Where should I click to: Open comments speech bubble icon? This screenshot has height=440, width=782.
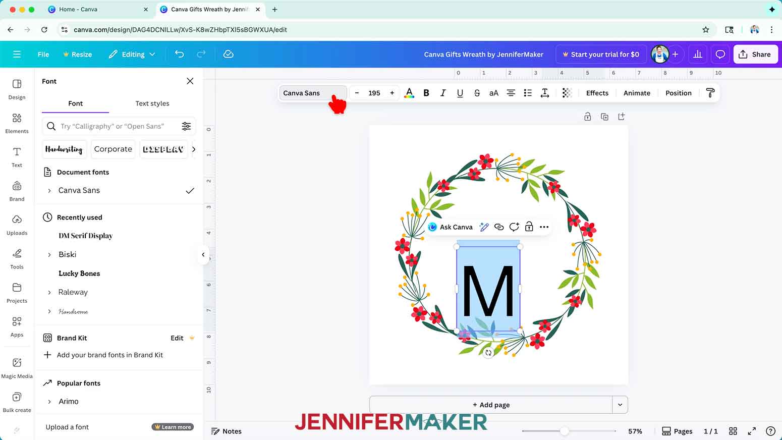click(720, 54)
